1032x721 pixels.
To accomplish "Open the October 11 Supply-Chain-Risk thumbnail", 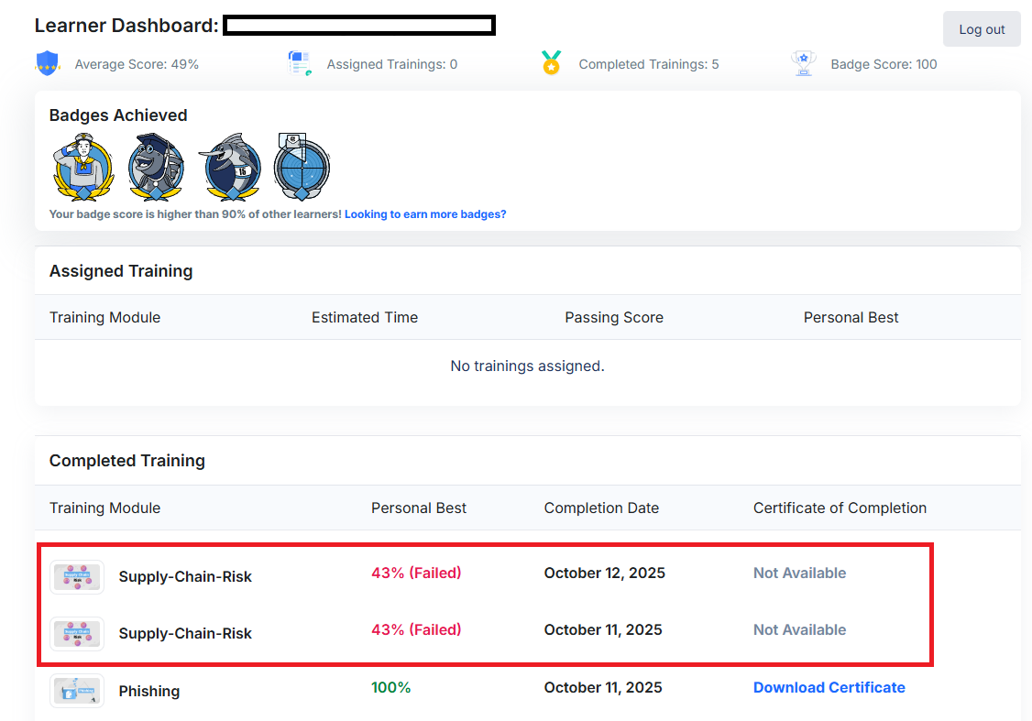I will click(x=77, y=633).
